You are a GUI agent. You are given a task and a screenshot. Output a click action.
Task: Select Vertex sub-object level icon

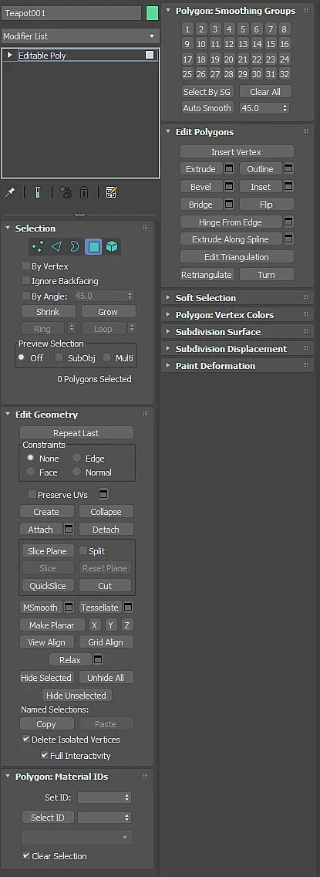pos(38,247)
